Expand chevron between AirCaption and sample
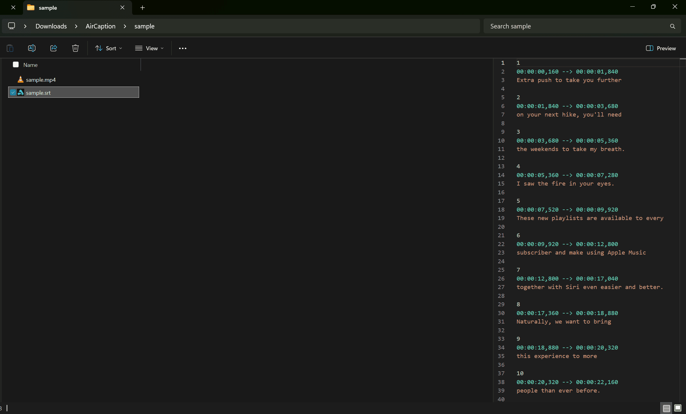The width and height of the screenshot is (686, 414). click(125, 26)
